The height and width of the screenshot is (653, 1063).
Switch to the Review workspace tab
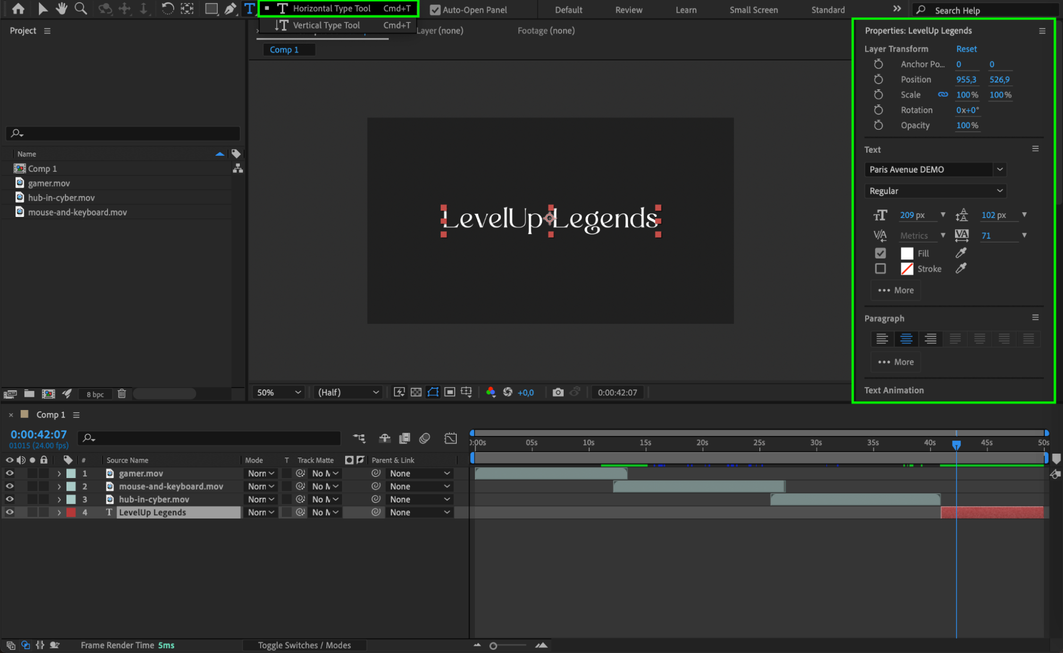click(629, 10)
